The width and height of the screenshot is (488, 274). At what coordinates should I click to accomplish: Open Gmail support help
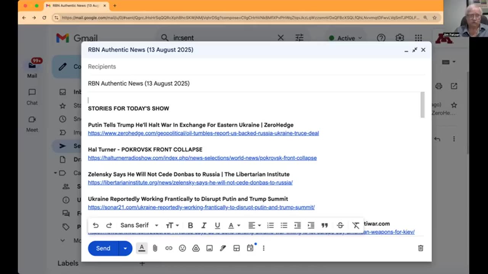coord(381,38)
